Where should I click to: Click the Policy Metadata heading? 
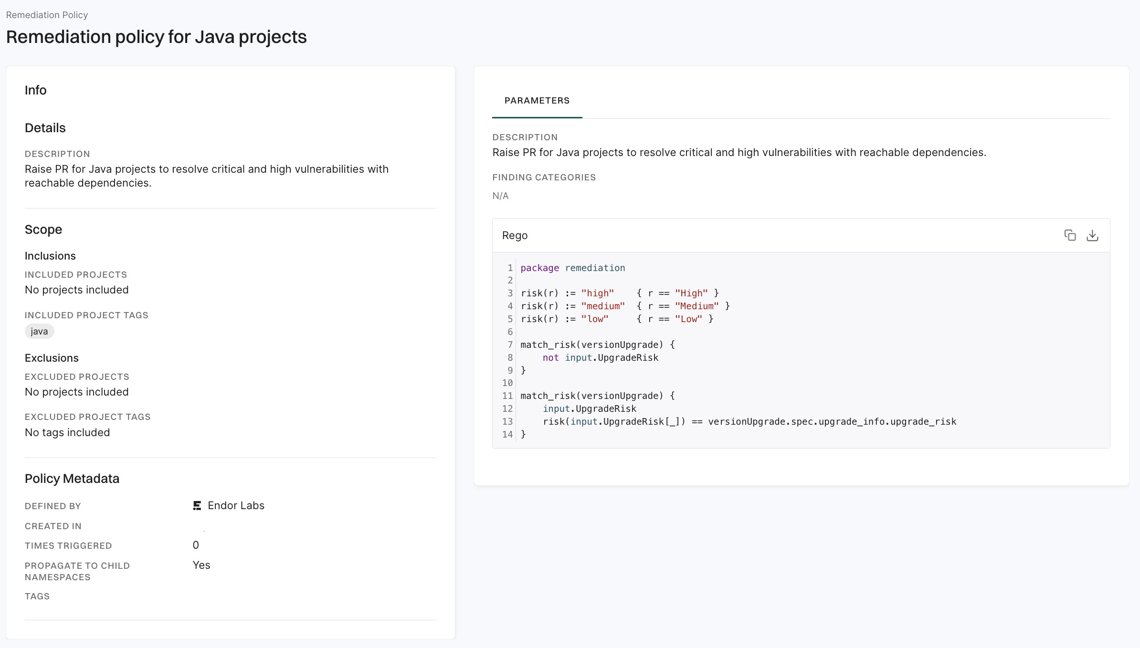pos(72,479)
